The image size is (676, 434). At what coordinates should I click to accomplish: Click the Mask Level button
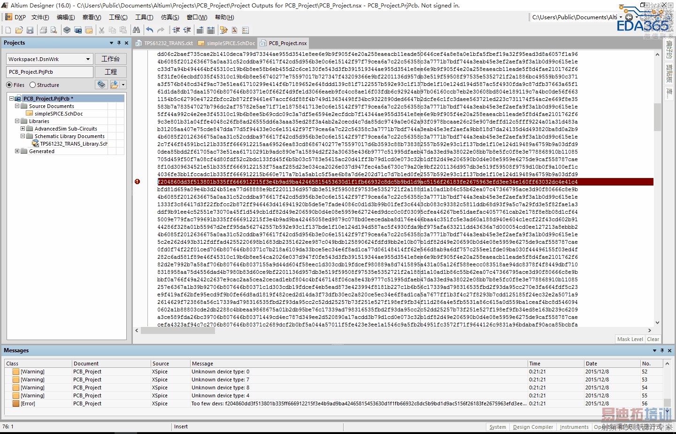pos(630,339)
